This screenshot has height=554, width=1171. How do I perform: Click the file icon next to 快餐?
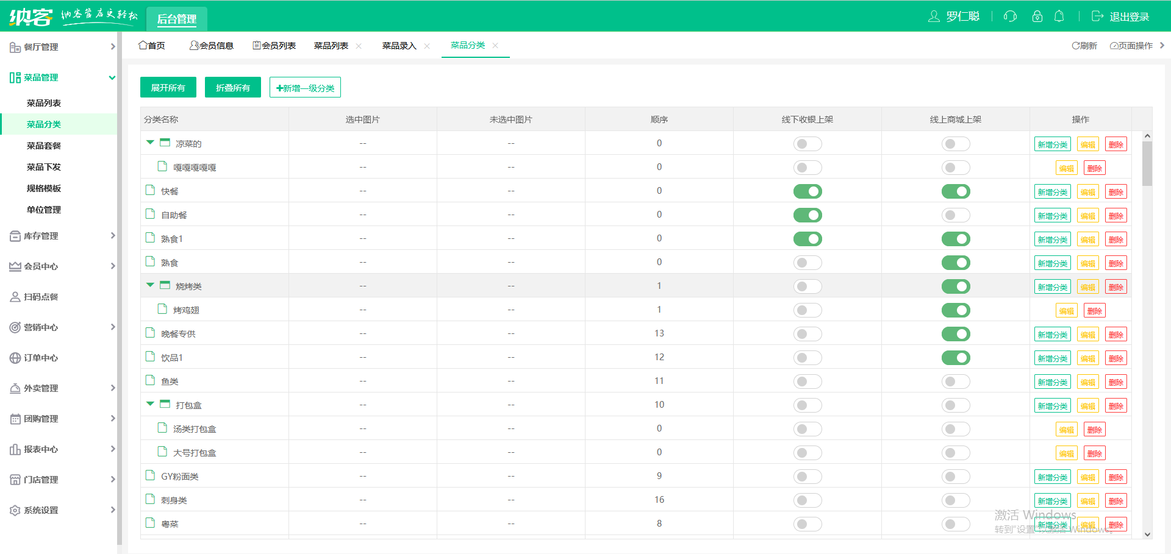[x=150, y=190]
